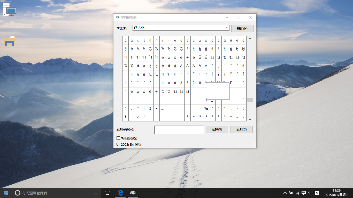
Task: Click the Character Map taskbar button
Action: coord(133,193)
